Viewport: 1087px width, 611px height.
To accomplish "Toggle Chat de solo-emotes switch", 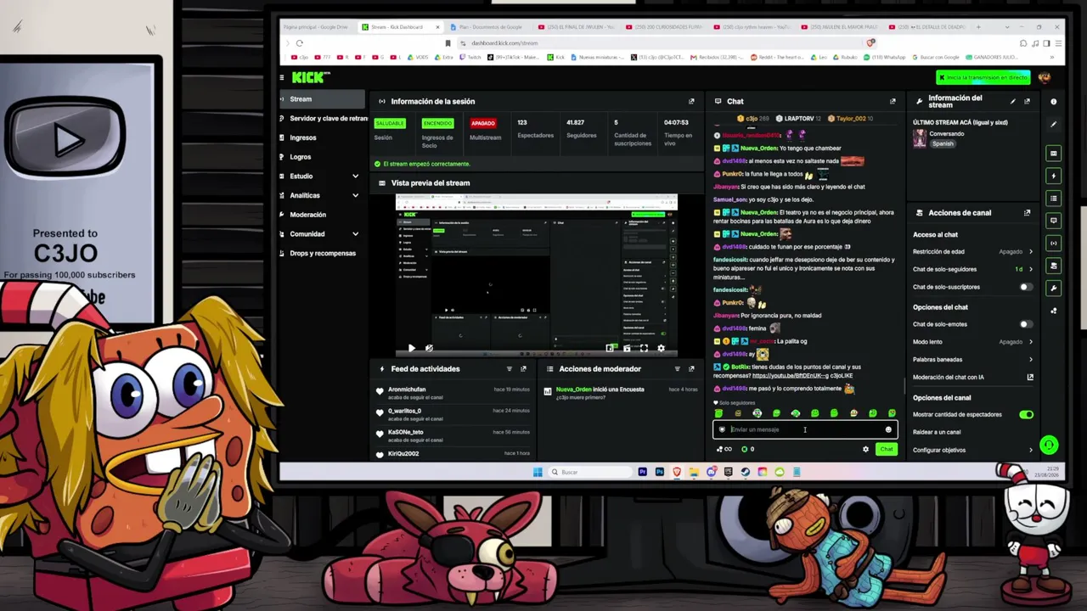I will [x=1026, y=324].
